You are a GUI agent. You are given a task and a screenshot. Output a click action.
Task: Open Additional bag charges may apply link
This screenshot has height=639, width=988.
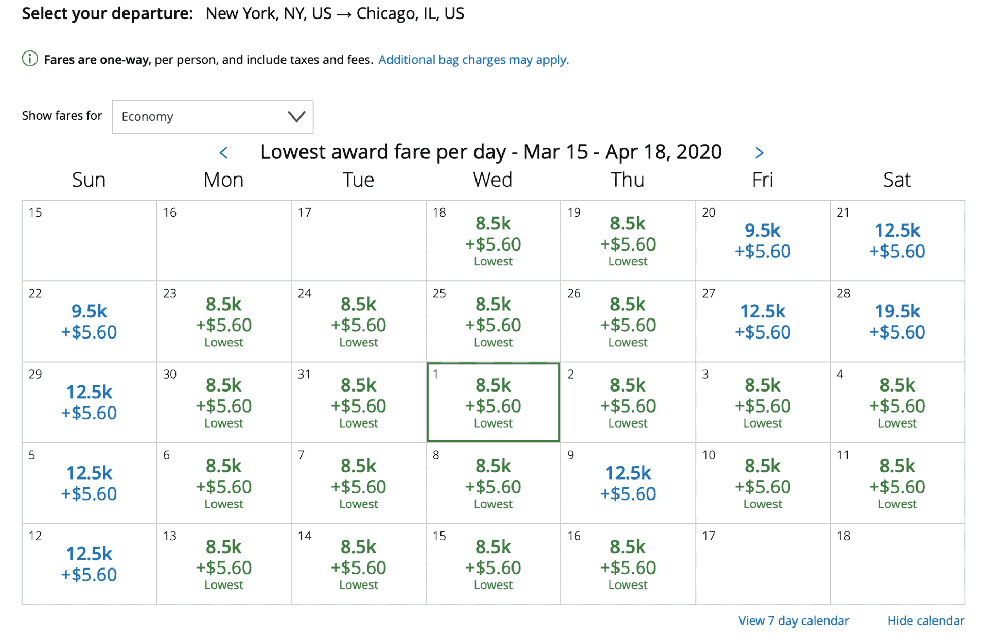tap(473, 60)
